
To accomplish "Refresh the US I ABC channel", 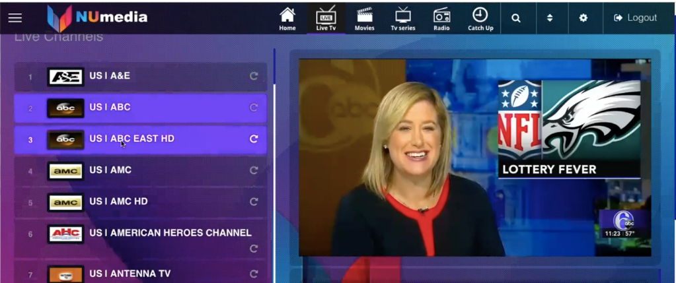I will 254,108.
